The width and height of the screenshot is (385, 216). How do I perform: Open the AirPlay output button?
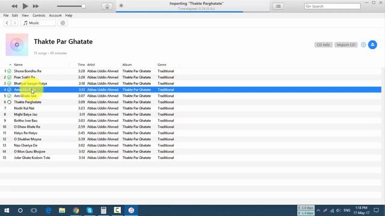[107, 7]
